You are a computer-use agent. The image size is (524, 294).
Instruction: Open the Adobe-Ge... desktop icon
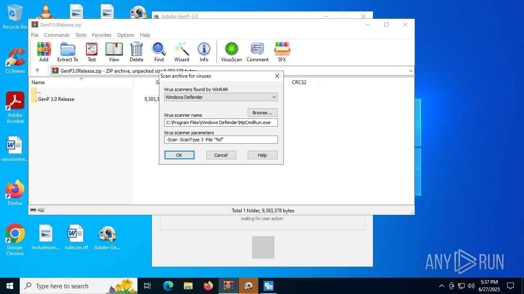(x=107, y=237)
